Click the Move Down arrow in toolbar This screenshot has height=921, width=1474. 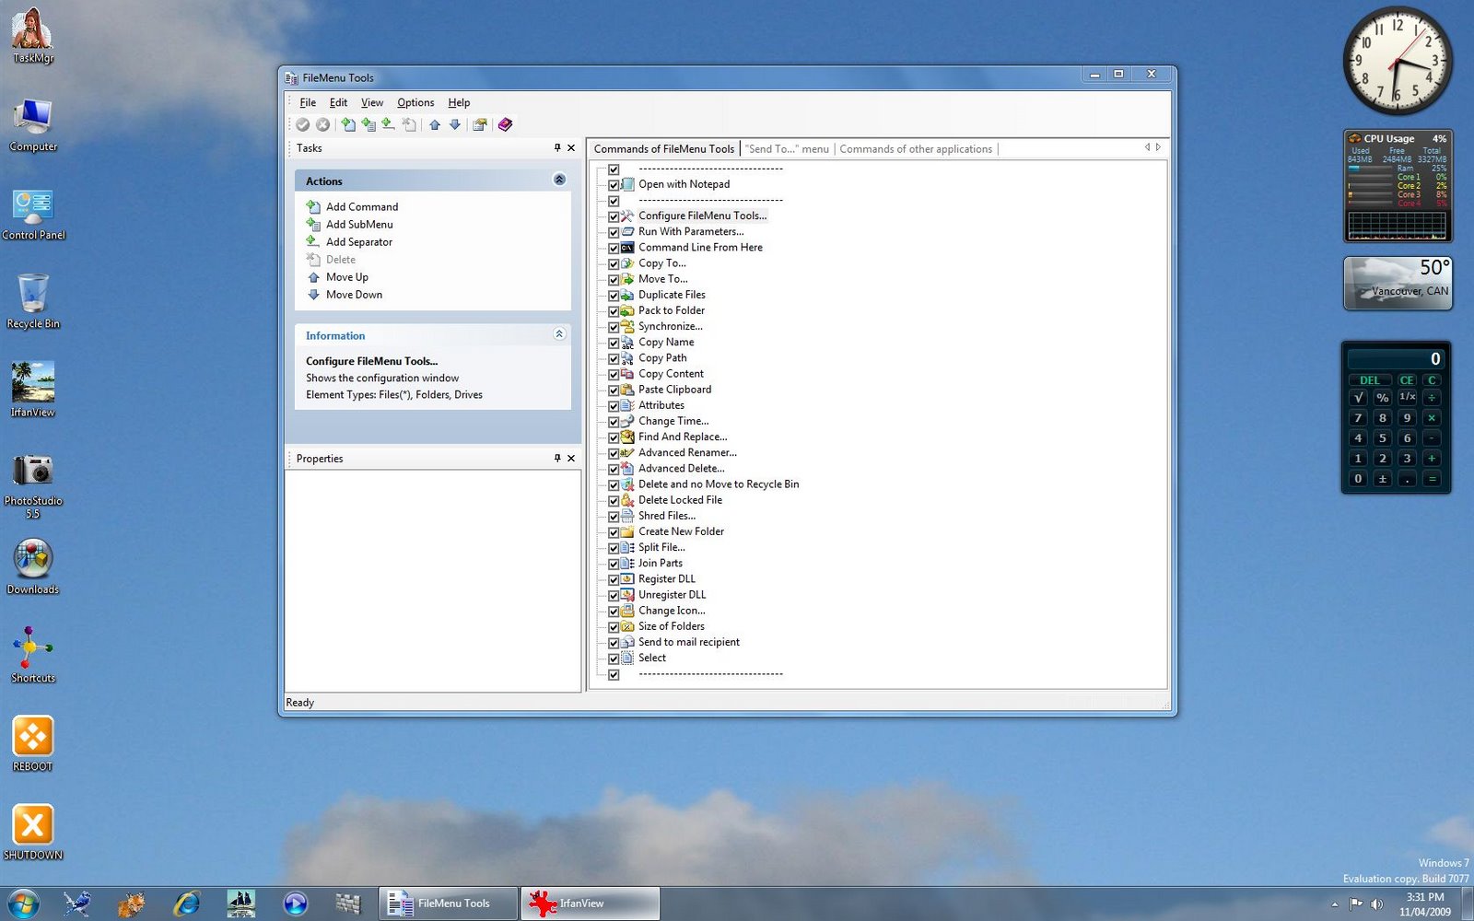click(455, 124)
